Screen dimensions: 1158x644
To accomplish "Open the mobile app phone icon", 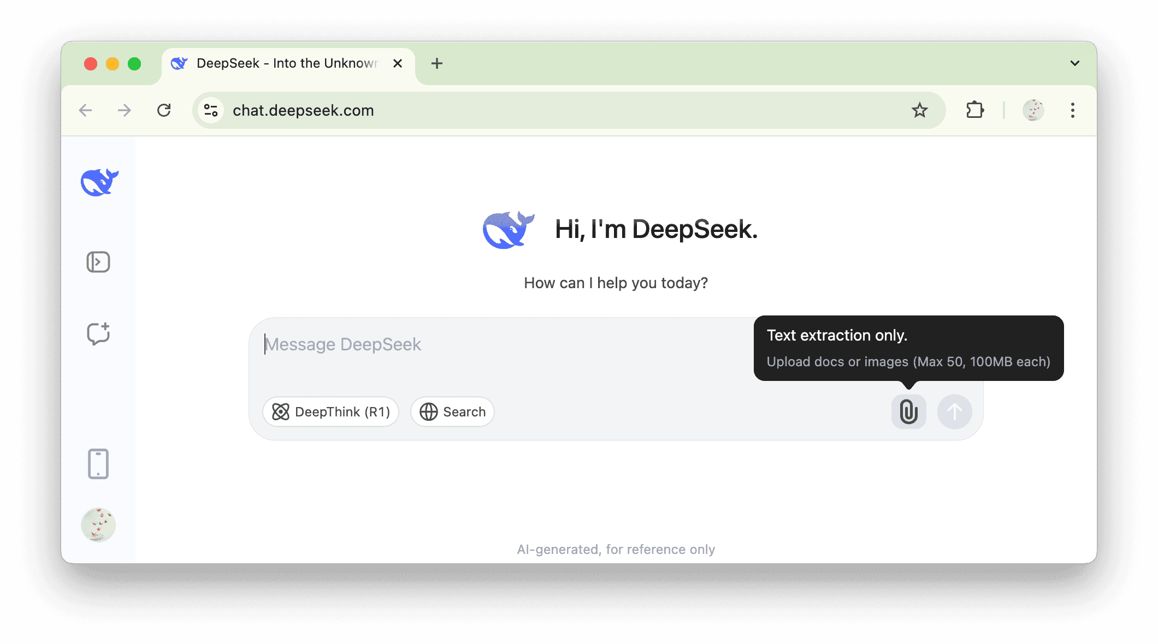I will 98,464.
